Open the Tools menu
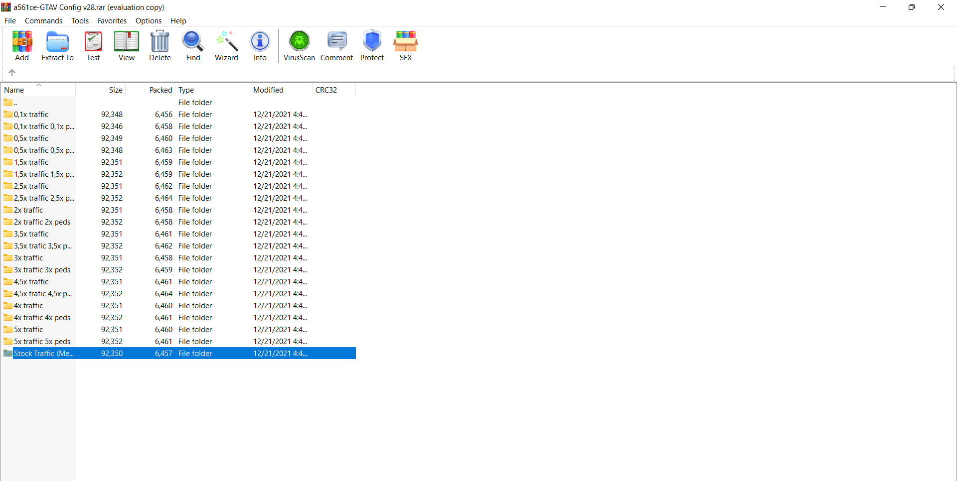 click(x=80, y=21)
